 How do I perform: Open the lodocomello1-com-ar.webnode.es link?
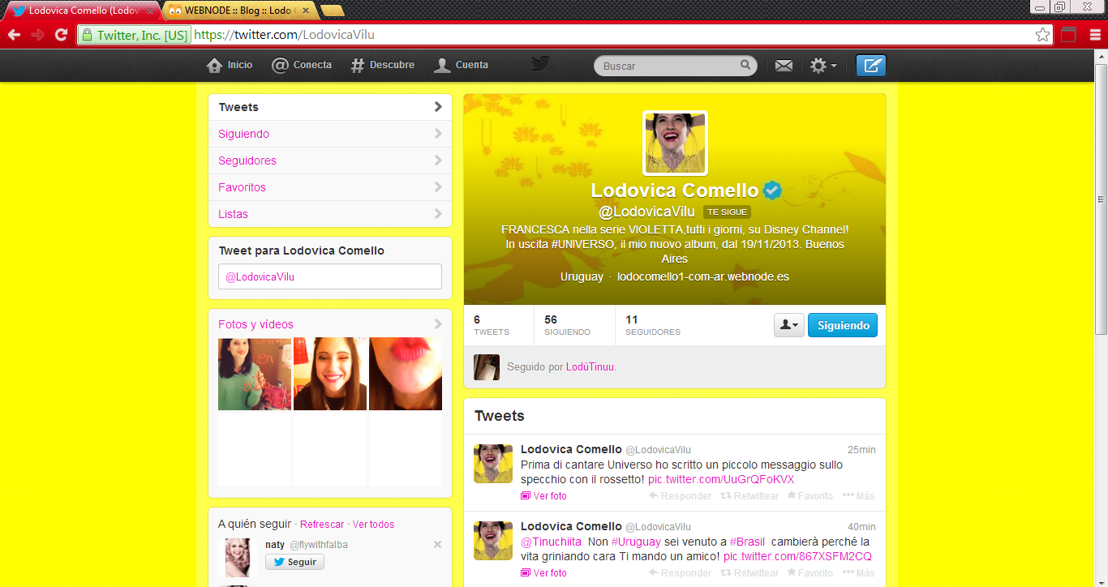coord(702,276)
